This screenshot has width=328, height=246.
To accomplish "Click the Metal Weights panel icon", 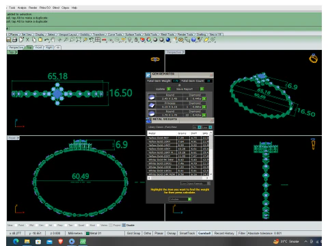I will point(149,120).
